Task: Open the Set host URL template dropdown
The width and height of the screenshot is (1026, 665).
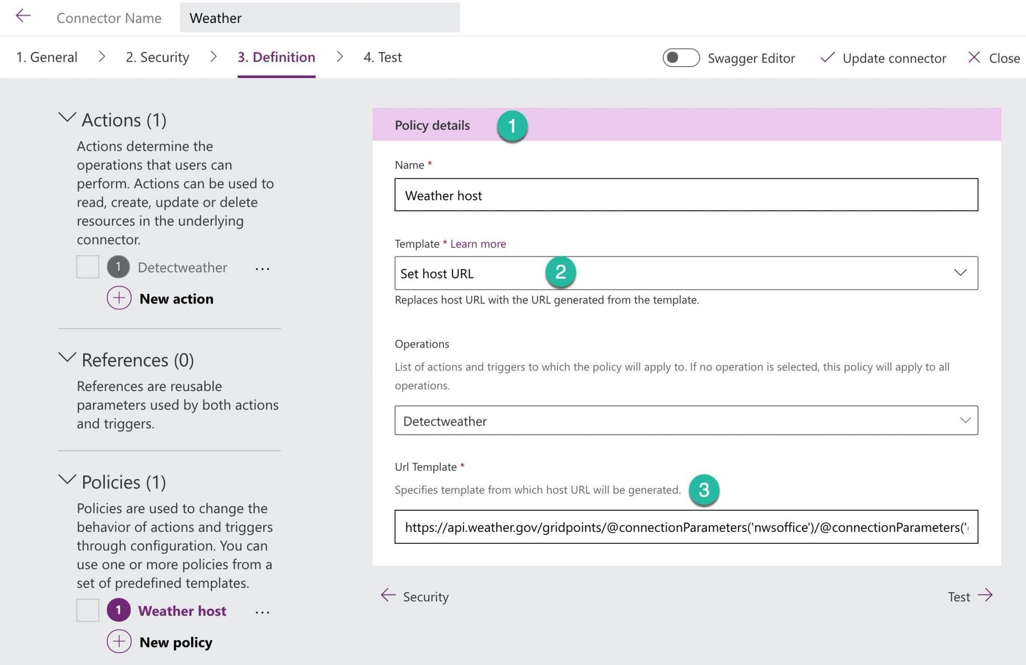Action: click(x=959, y=273)
